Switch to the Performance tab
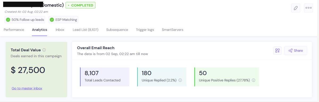This screenshot has width=319, height=102. tap(14, 30)
